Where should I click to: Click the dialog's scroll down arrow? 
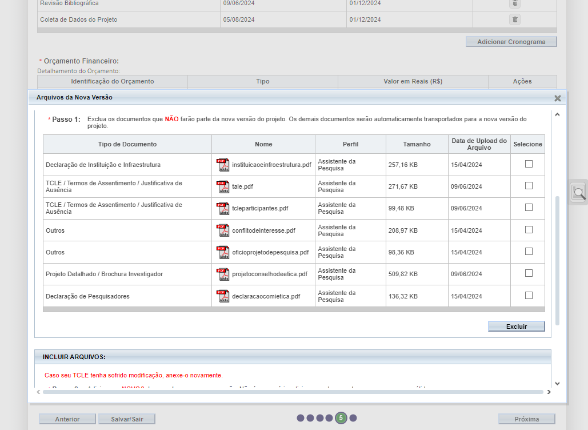[557, 384]
